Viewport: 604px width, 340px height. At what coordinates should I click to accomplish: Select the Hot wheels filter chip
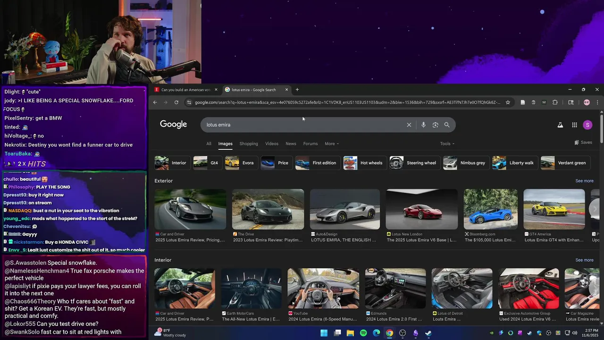[x=365, y=163]
